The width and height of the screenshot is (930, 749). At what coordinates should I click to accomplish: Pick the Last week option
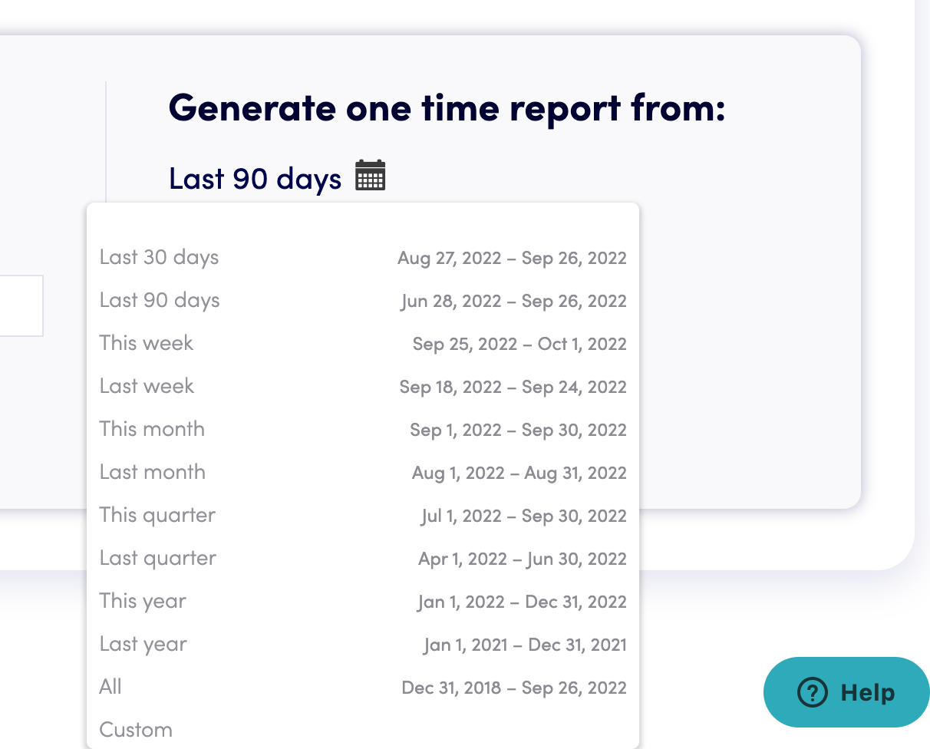tap(147, 386)
